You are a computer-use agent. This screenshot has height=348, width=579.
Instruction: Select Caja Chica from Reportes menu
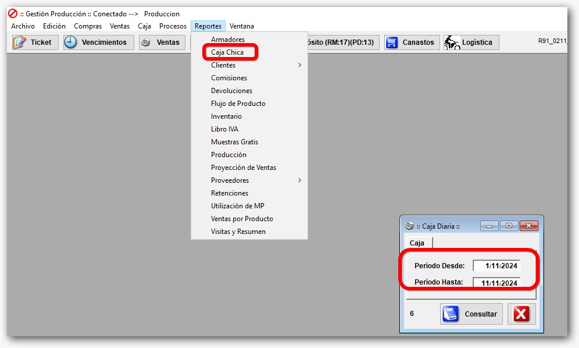pyautogui.click(x=227, y=52)
